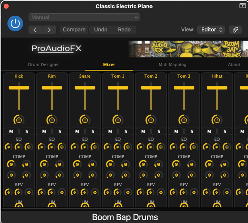Solo the Hihat channel
This screenshot has height=223, width=248.
coord(225,131)
